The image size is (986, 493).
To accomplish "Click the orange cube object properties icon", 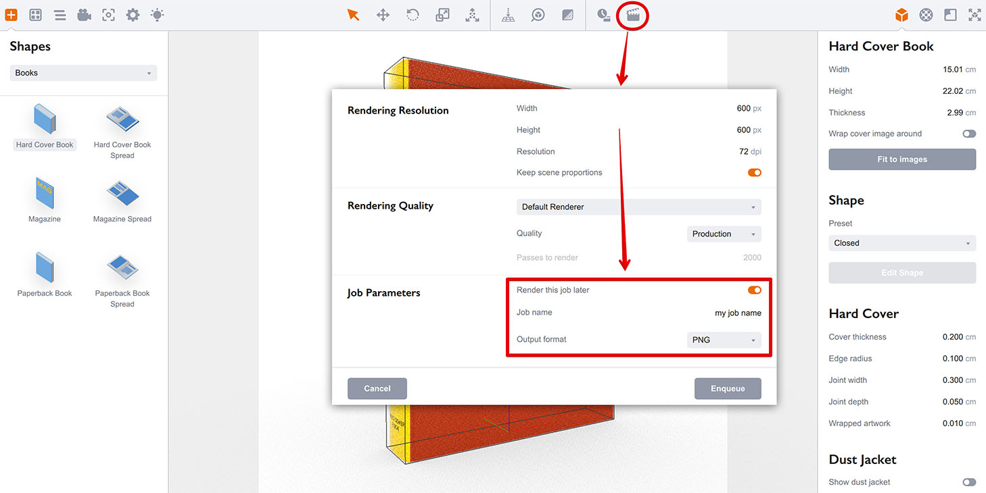I will (x=901, y=15).
